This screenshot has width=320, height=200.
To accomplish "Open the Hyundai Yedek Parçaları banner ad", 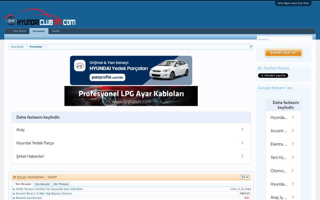I will click(x=131, y=70).
